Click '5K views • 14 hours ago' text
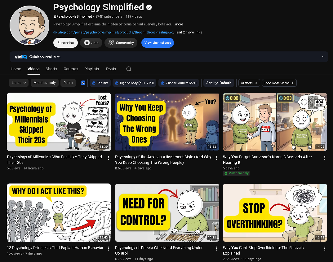Screen dimensions: 333x262 click(25, 168)
